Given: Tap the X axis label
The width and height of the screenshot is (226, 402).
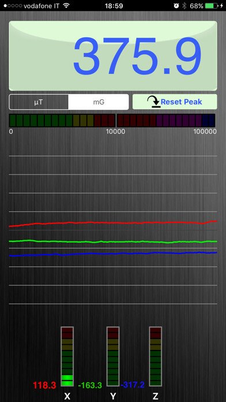Looking at the screenshot, I should [x=67, y=397].
